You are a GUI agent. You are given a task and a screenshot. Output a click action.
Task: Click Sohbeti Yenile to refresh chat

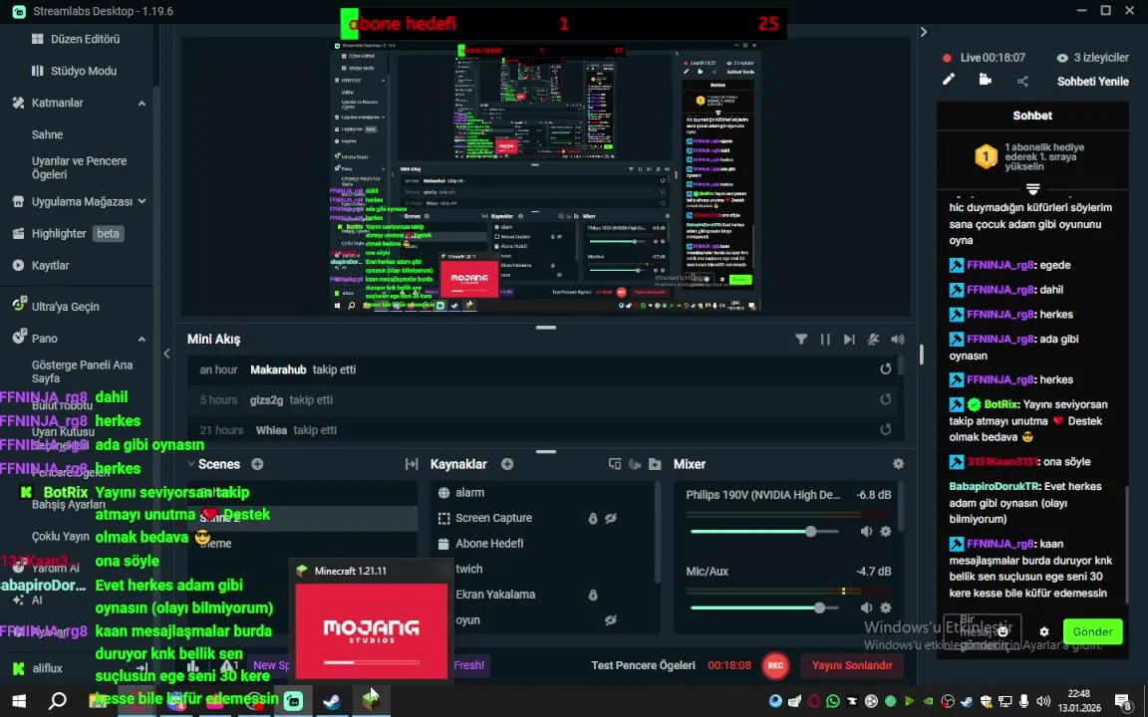(1092, 82)
